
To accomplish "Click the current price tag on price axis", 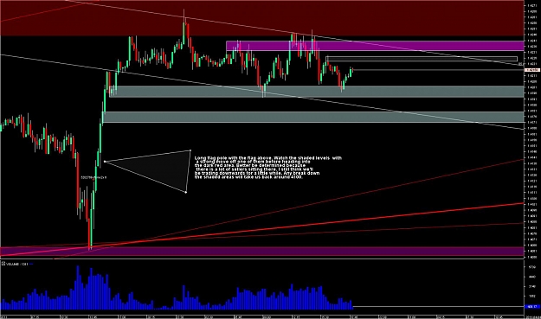I will (532, 70).
